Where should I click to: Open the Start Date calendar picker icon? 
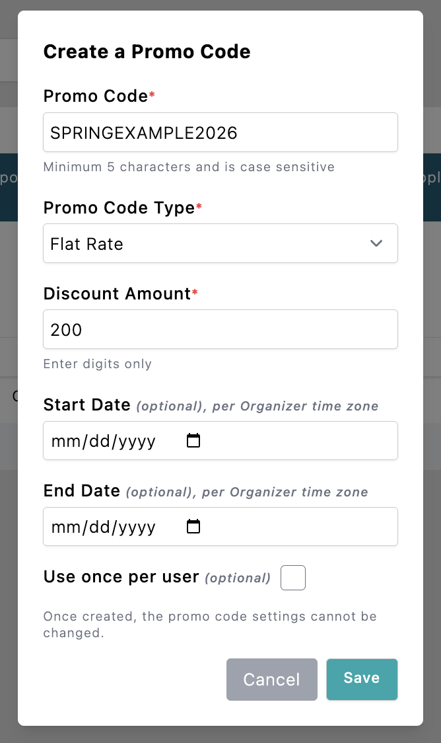(193, 441)
